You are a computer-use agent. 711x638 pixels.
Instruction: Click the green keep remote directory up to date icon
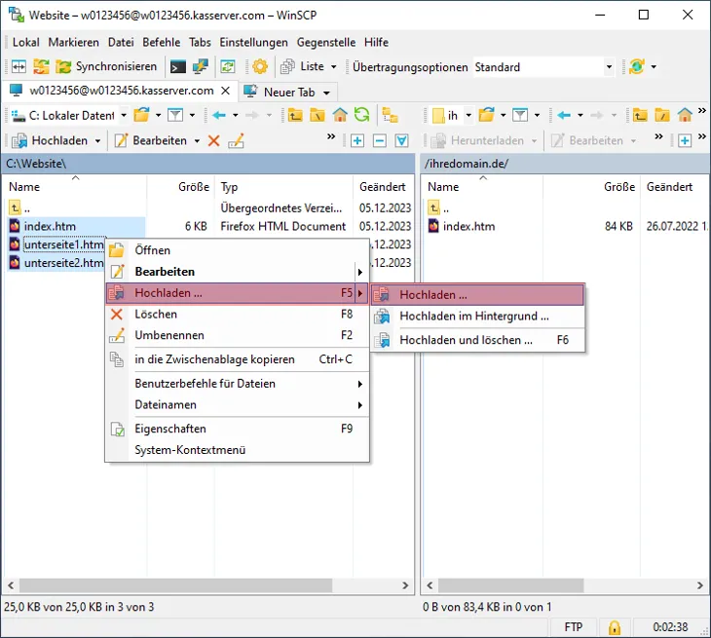tap(228, 66)
